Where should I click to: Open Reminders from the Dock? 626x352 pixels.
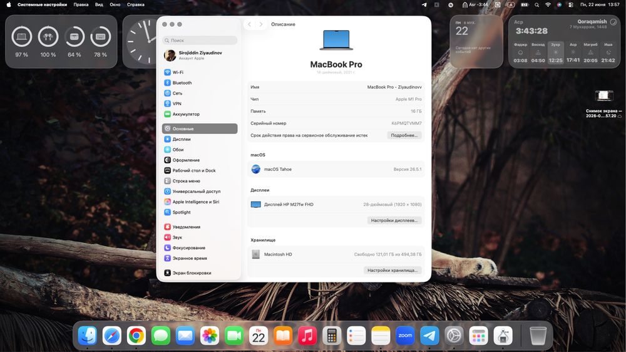pyautogui.click(x=356, y=336)
